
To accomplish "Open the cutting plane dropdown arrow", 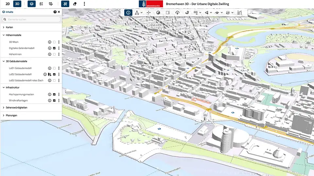I will [222, 13].
